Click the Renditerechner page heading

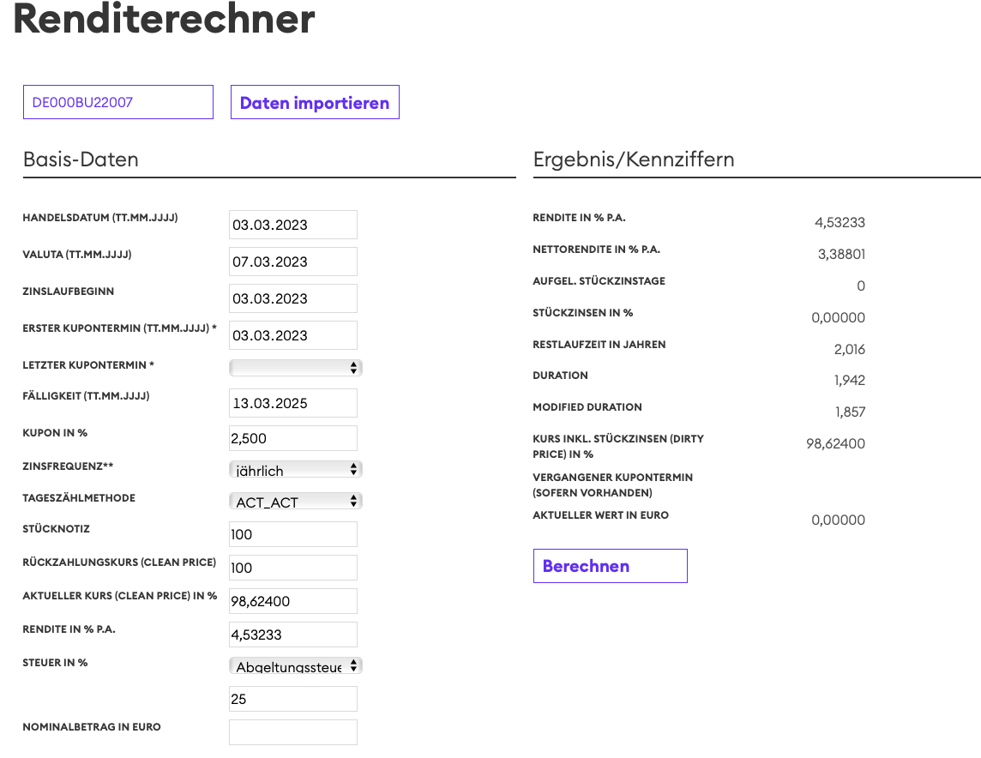click(164, 19)
